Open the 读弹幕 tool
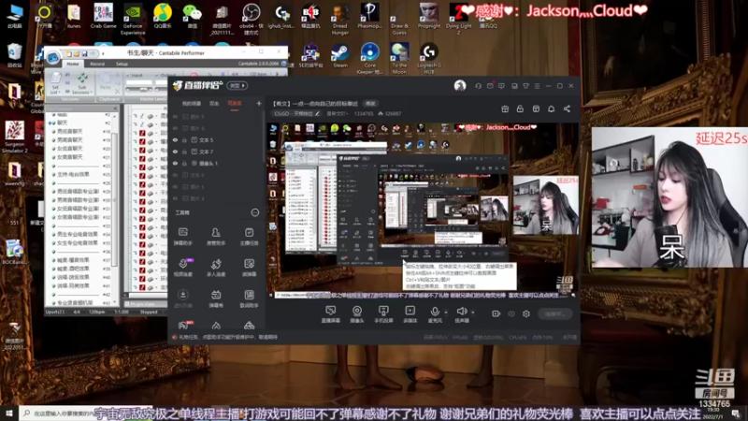Viewport: 748px width, 421px height. pos(249,268)
